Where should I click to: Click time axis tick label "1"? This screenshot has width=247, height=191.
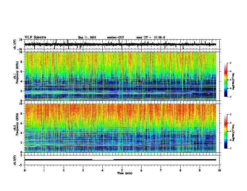[x=44, y=170]
